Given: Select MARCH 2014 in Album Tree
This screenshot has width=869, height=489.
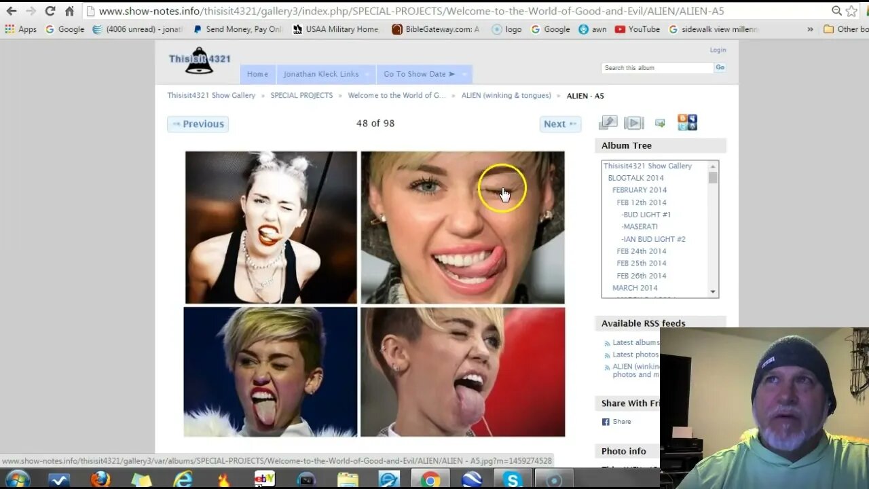Looking at the screenshot, I should point(635,288).
